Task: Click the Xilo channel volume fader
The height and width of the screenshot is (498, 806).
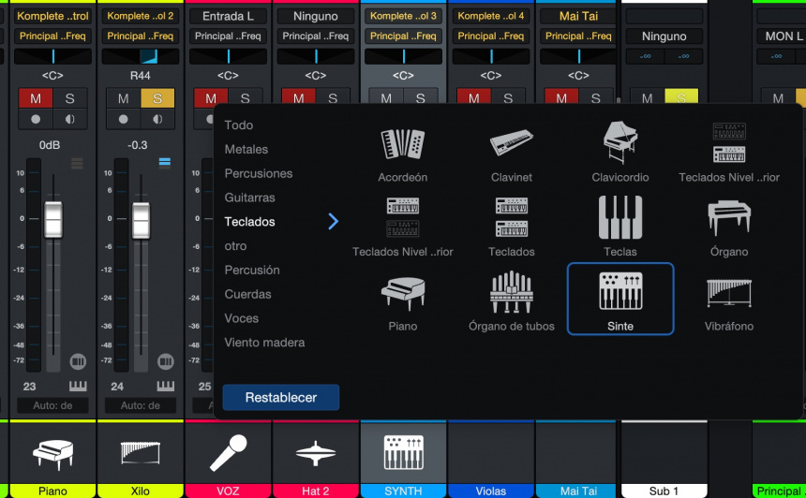Action: (x=141, y=220)
